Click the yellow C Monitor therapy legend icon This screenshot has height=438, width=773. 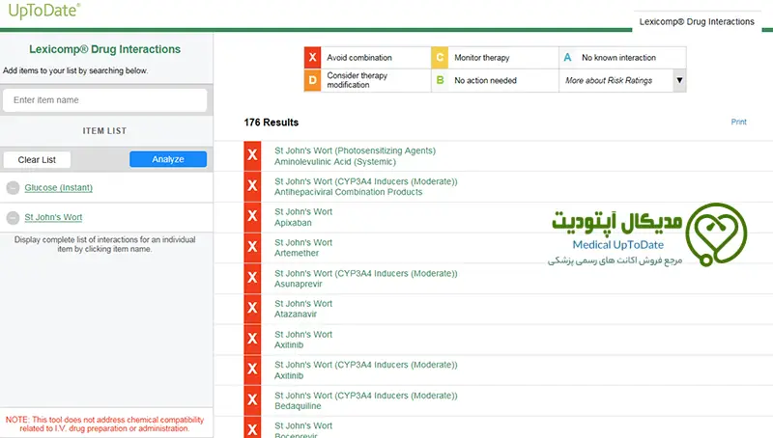[440, 58]
